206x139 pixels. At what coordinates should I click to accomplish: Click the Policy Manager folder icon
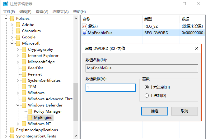pos(30,111)
